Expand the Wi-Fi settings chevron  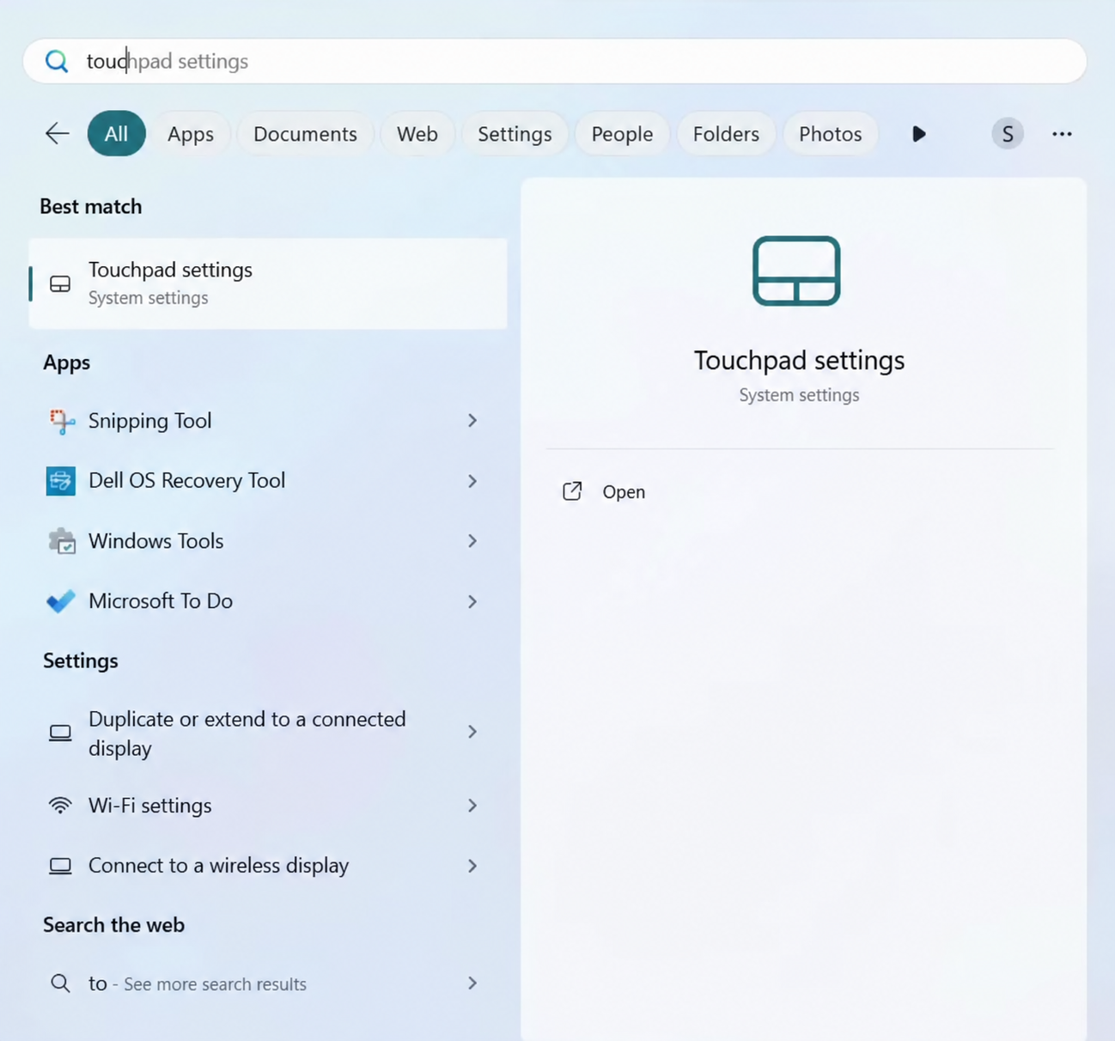(x=472, y=806)
